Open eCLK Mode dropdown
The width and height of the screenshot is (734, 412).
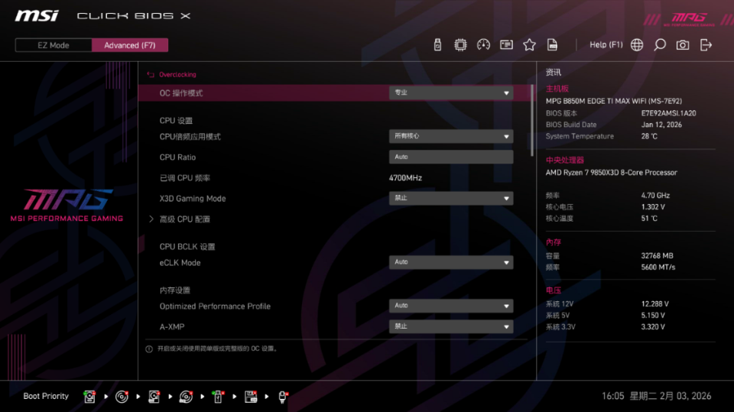(x=451, y=262)
